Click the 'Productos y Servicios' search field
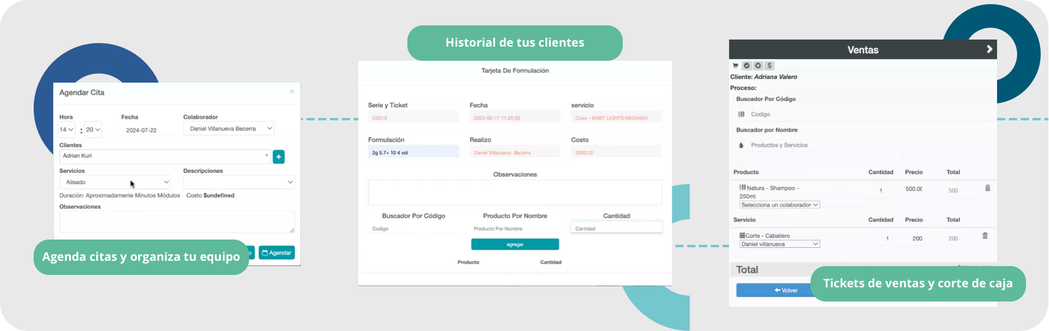Image resolution: width=1049 pixels, height=331 pixels. [779, 145]
